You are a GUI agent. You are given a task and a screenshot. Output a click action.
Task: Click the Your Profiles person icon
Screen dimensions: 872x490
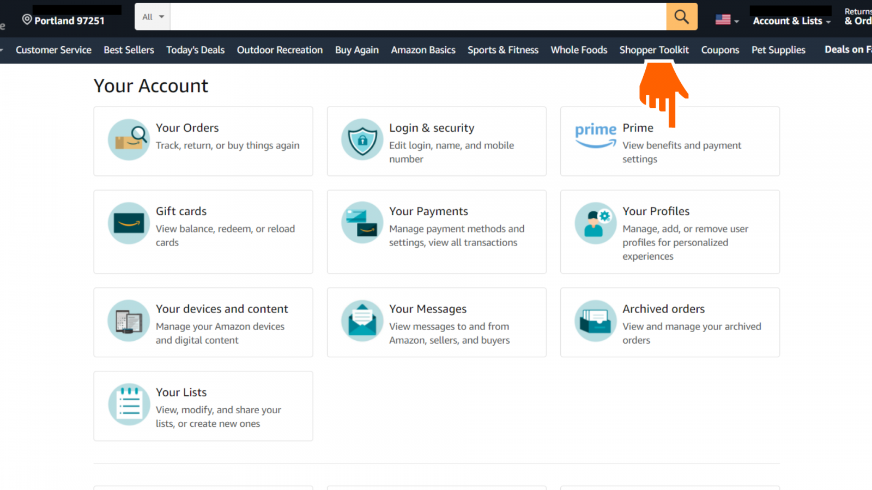coord(595,223)
